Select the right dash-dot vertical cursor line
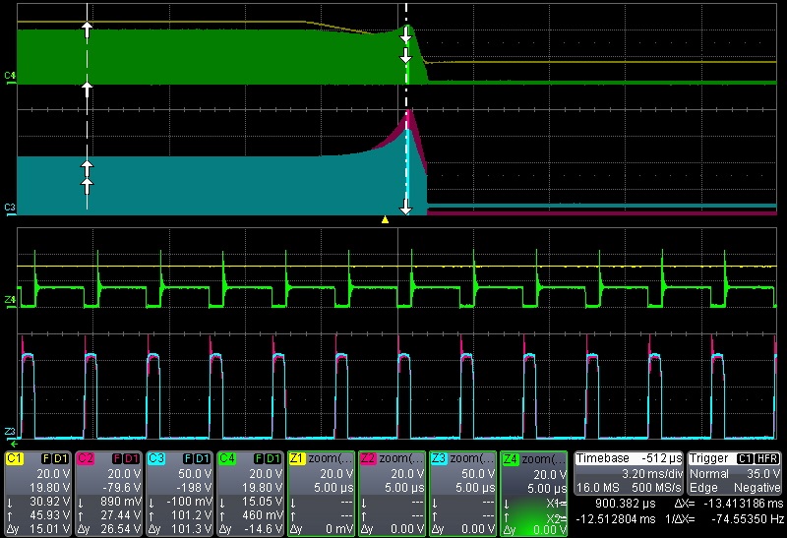The width and height of the screenshot is (787, 538). point(406,108)
